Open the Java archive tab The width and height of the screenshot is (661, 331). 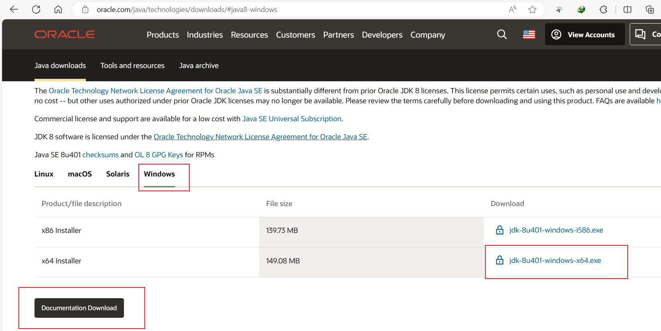point(199,66)
